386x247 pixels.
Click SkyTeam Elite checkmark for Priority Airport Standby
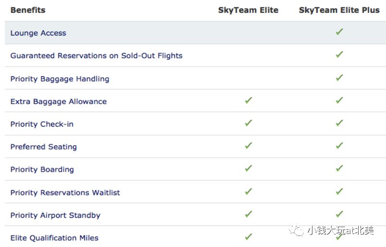coord(249,214)
